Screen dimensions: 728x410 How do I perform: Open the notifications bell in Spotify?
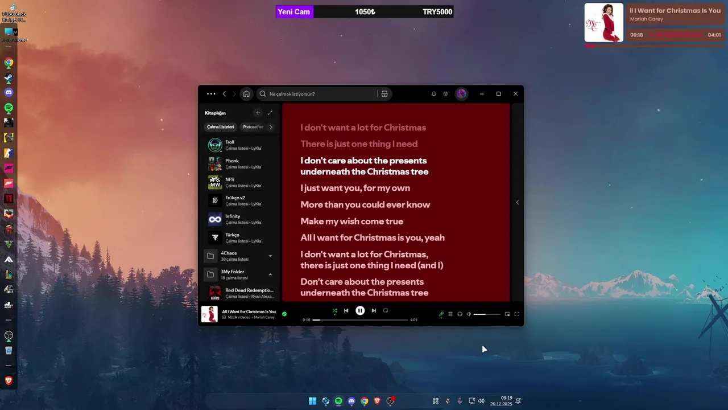point(433,94)
